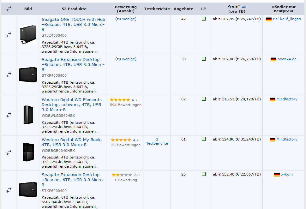Click compare icon for WD My Book row
The image size is (306, 209).
(9, 152)
